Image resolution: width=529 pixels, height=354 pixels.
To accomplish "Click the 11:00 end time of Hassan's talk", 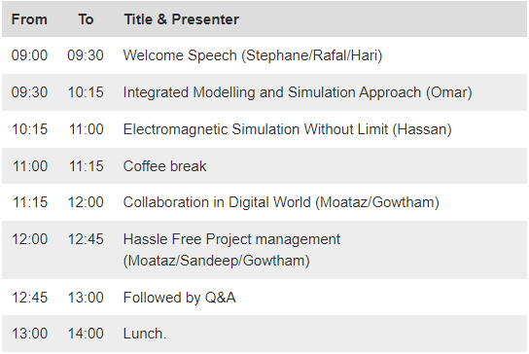I will pyautogui.click(x=86, y=129).
